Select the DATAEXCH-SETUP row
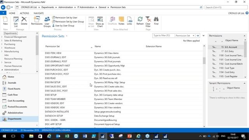 coord(121,116)
